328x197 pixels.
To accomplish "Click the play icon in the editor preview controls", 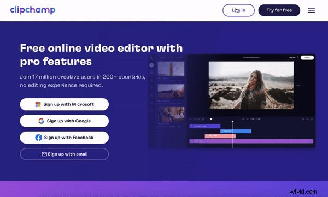I will tap(247, 119).
